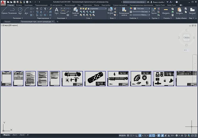Open the Express Tools ribbon tab

point(160,5)
